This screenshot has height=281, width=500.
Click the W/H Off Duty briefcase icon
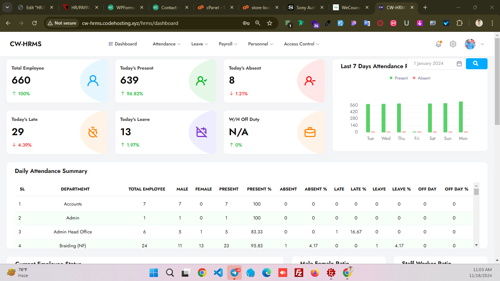[310, 132]
